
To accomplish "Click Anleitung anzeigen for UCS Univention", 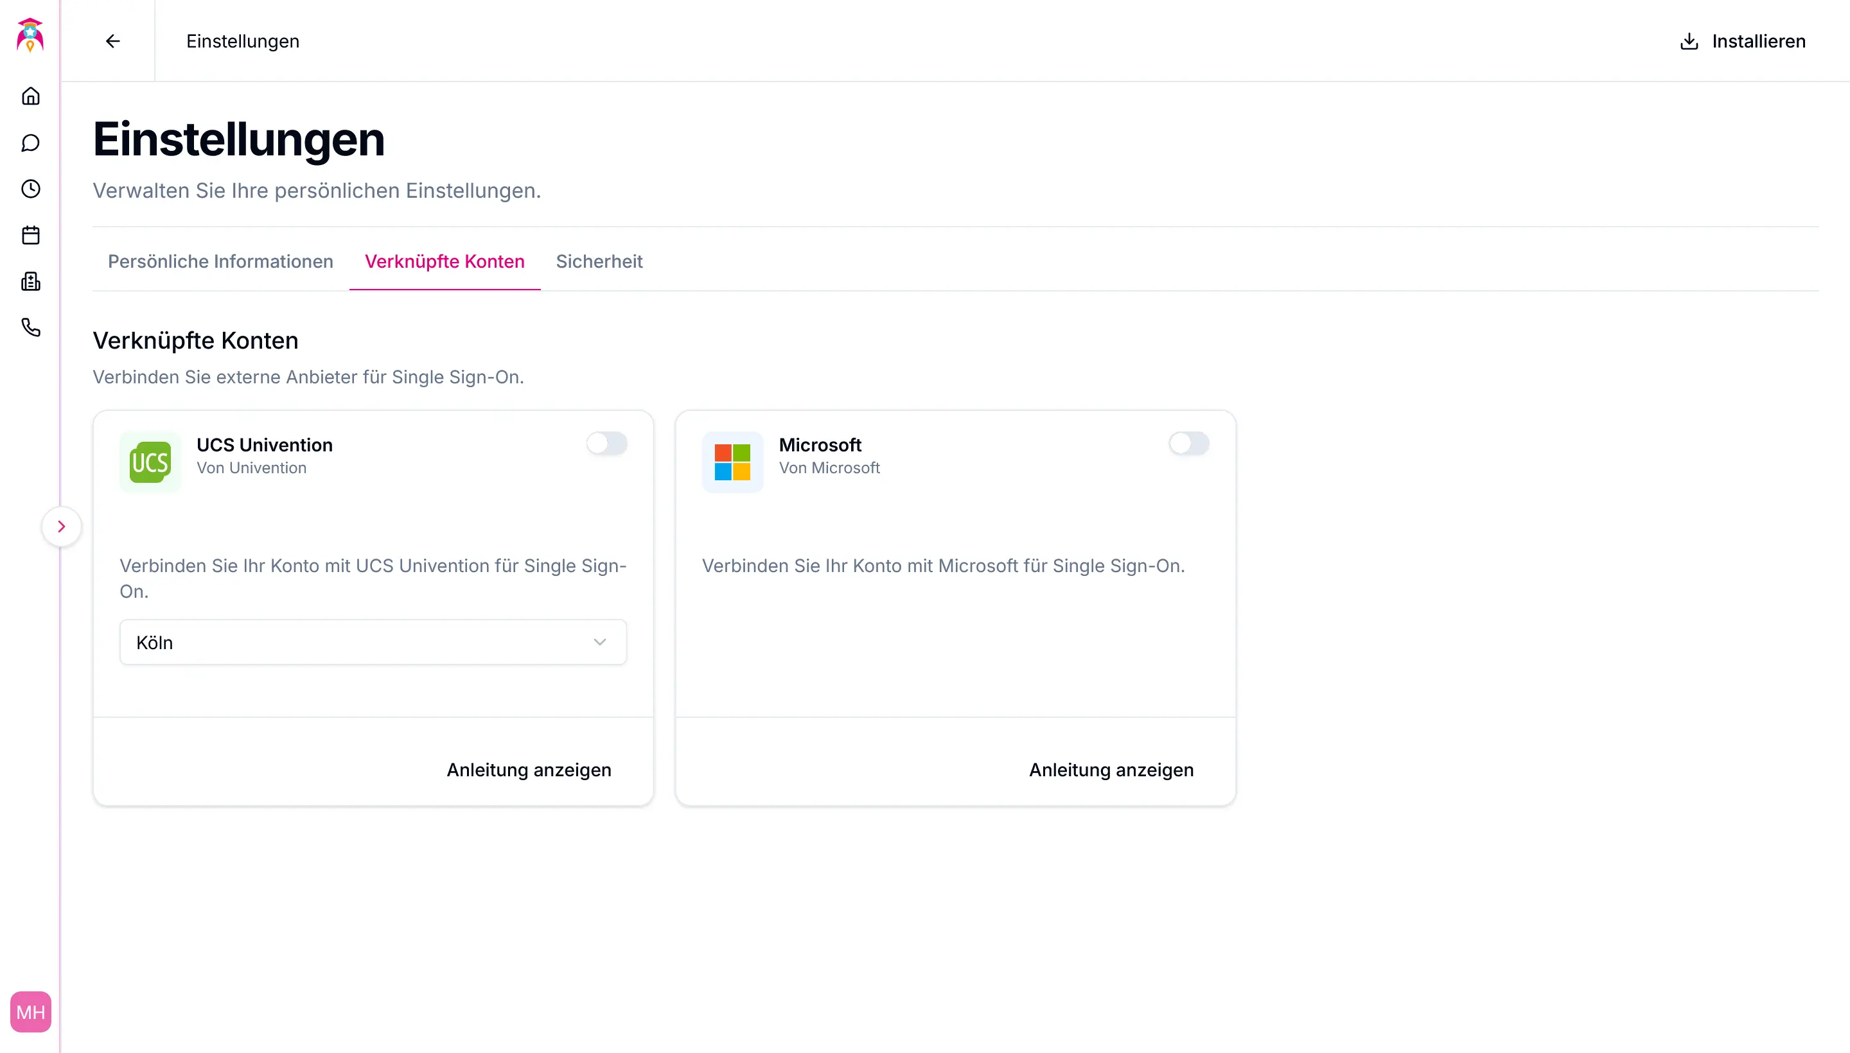I will coord(529,769).
